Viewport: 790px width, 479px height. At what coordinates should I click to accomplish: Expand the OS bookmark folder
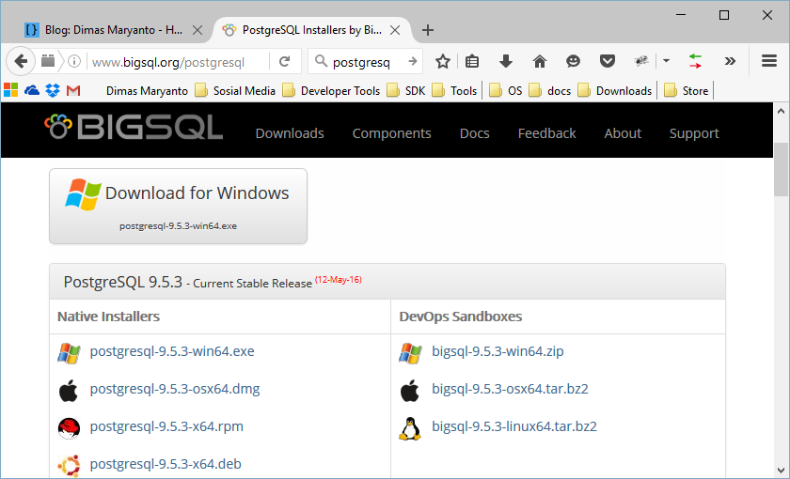click(x=506, y=90)
